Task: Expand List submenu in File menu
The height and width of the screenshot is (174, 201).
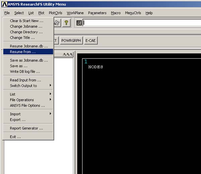Action: 28,94
